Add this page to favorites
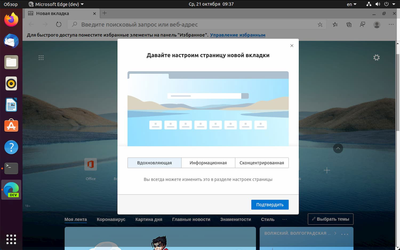 pos(320,24)
